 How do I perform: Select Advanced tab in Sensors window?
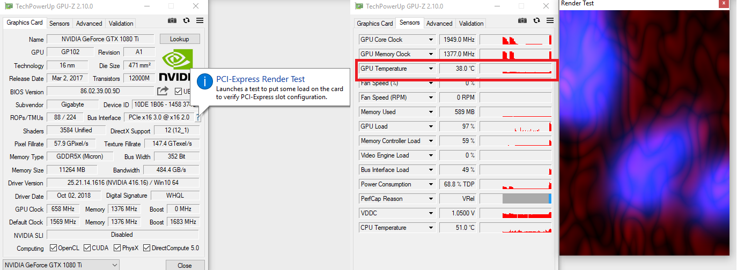coord(439,24)
